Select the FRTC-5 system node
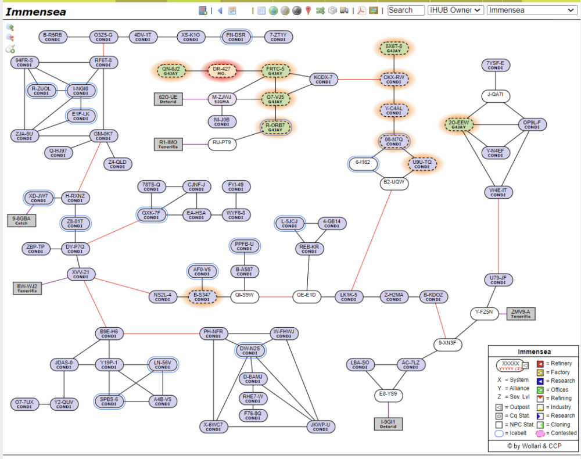The width and height of the screenshot is (581, 459). (x=275, y=71)
